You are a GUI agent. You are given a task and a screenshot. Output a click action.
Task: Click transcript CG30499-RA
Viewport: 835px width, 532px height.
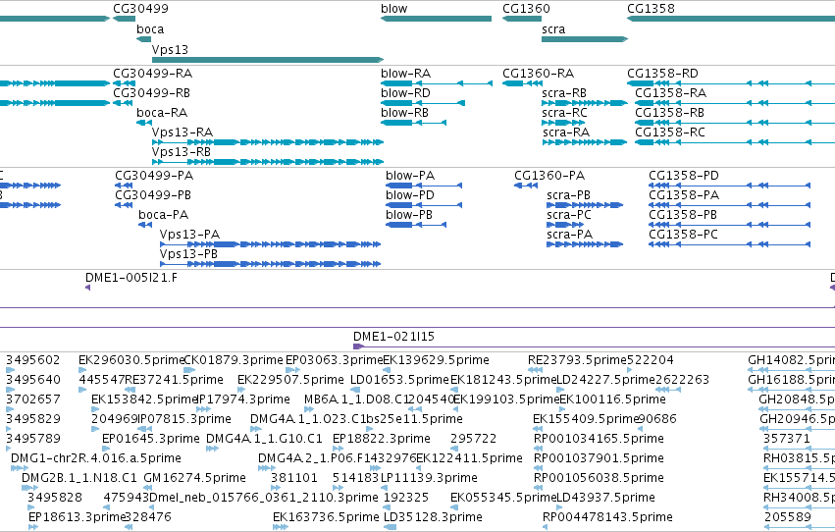coord(124,83)
